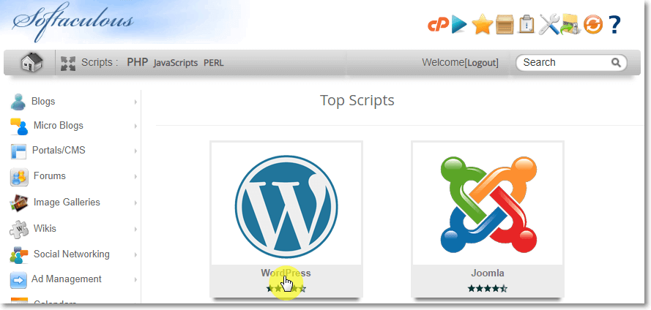This screenshot has height=310, width=651.
Task: Expand the Image Galleries category arrow
Action: (x=135, y=203)
